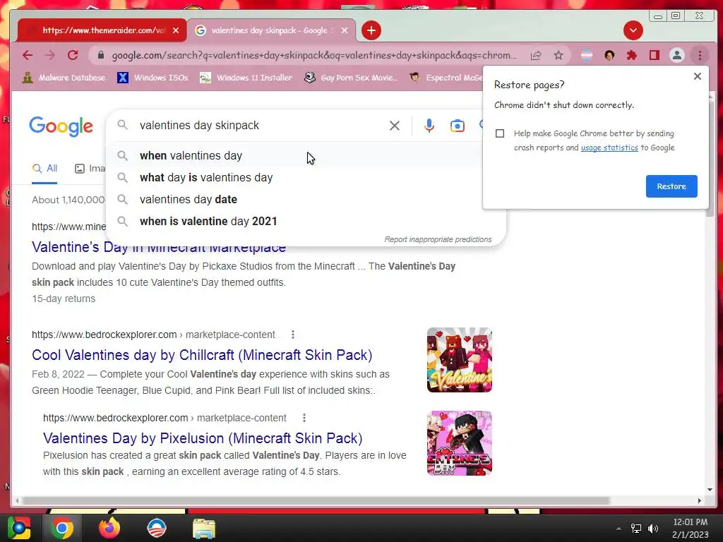Switch to the Images results tab
Screen dimensions: 723x542
[x=90, y=169]
